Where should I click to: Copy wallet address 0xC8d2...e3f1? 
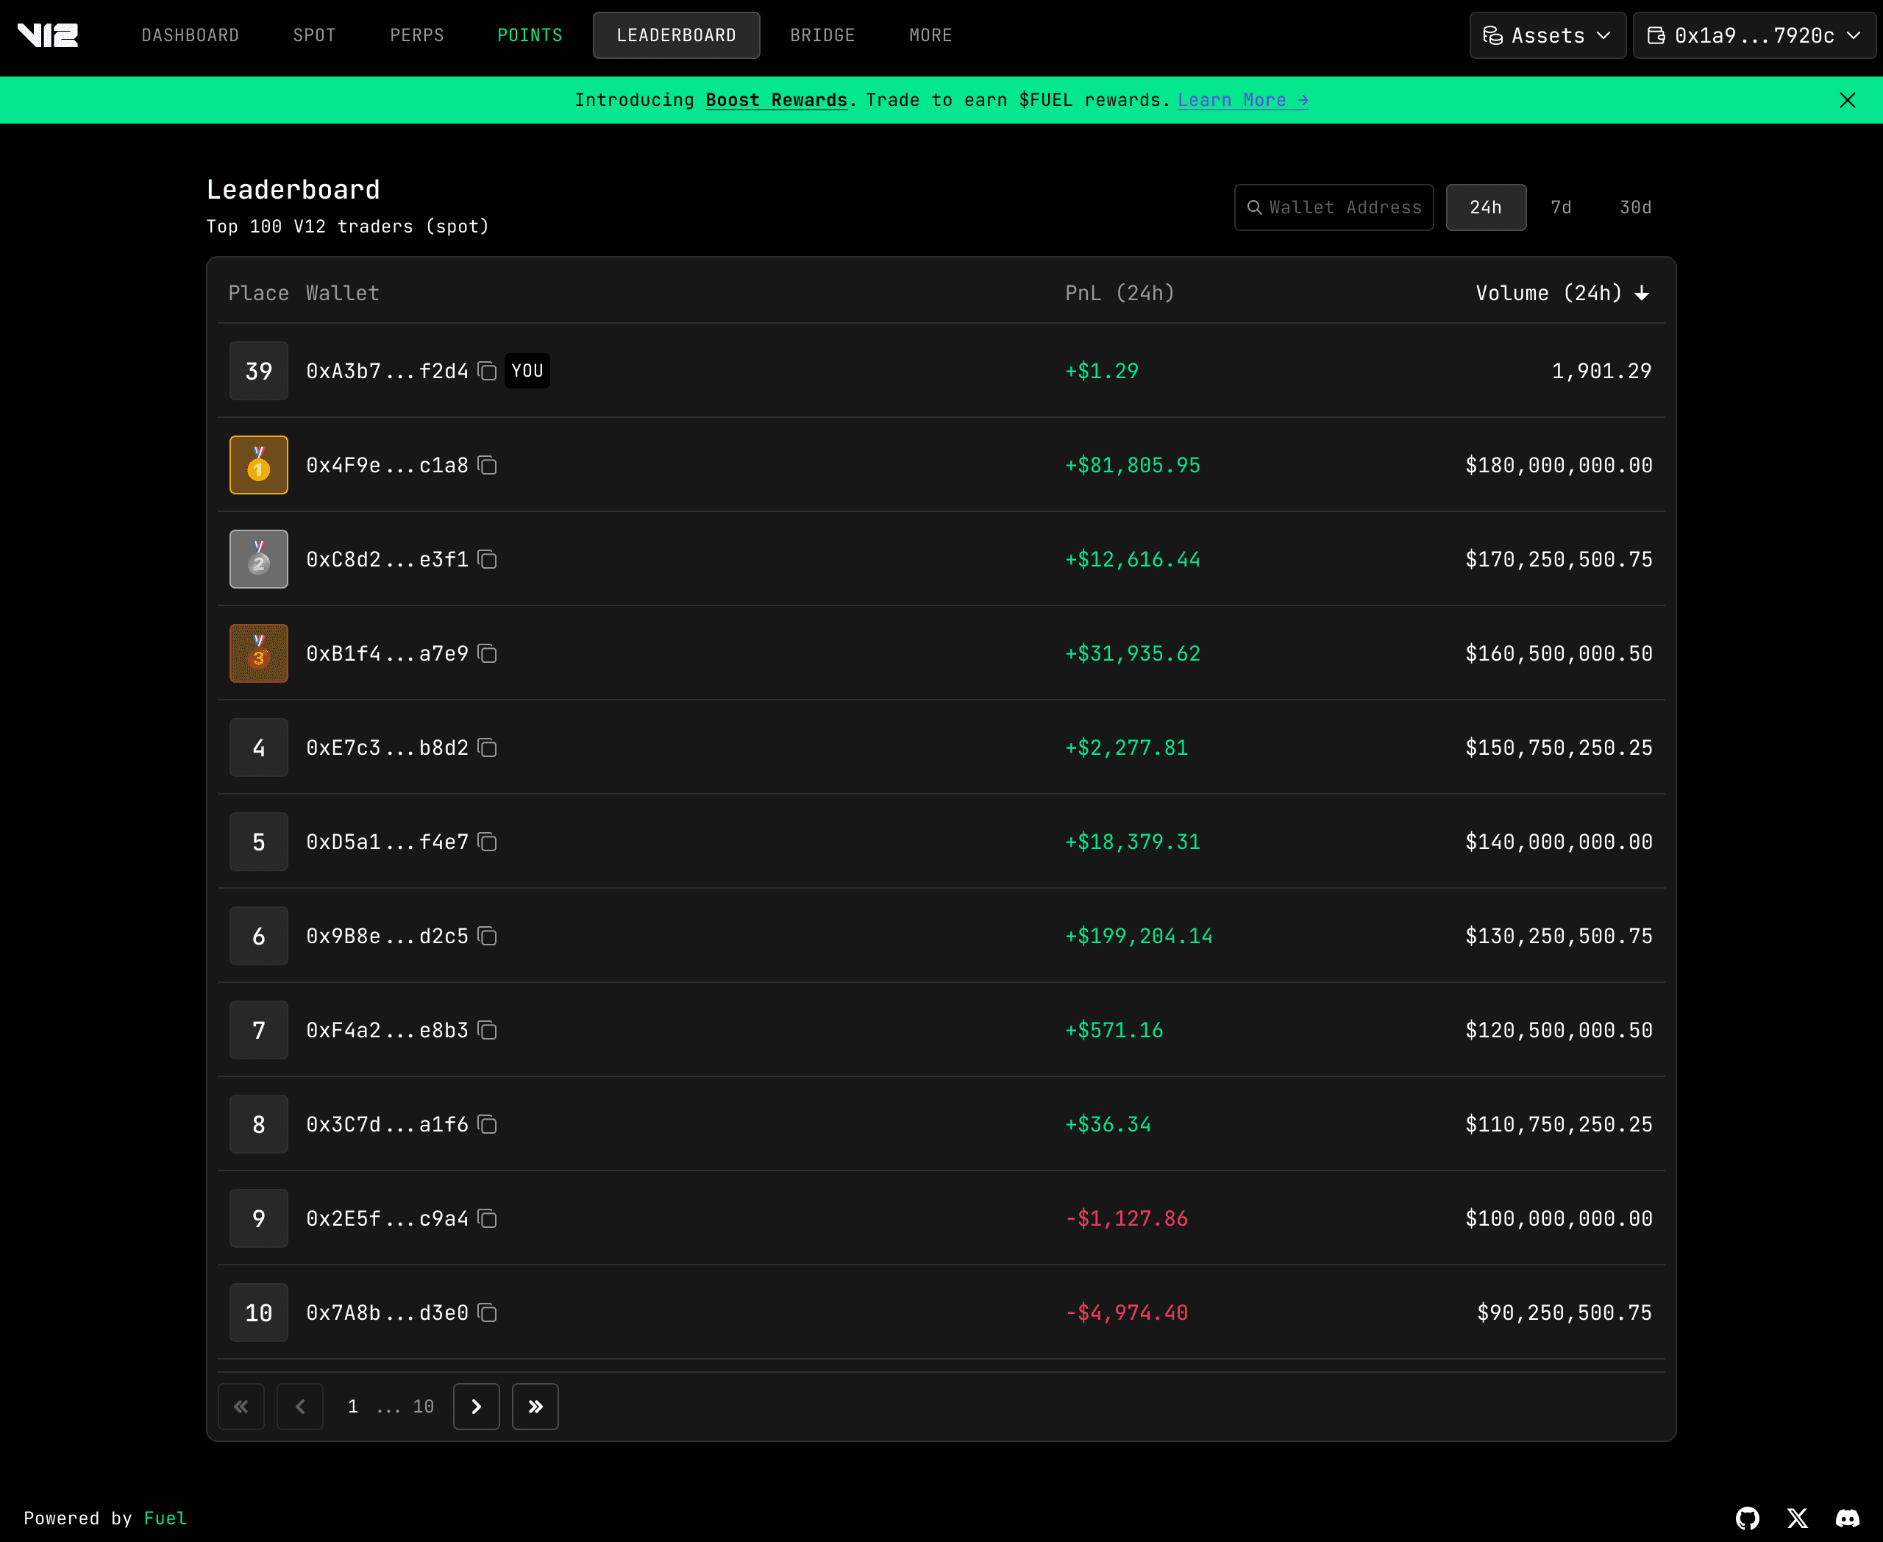[487, 558]
